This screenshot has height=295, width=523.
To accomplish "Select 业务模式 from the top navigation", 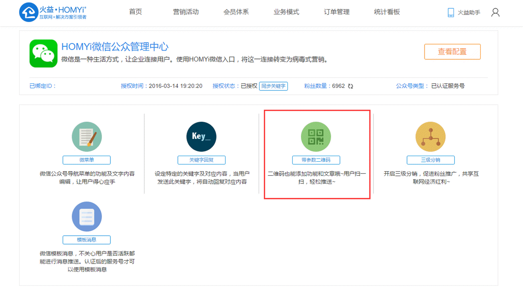I will pos(286,12).
